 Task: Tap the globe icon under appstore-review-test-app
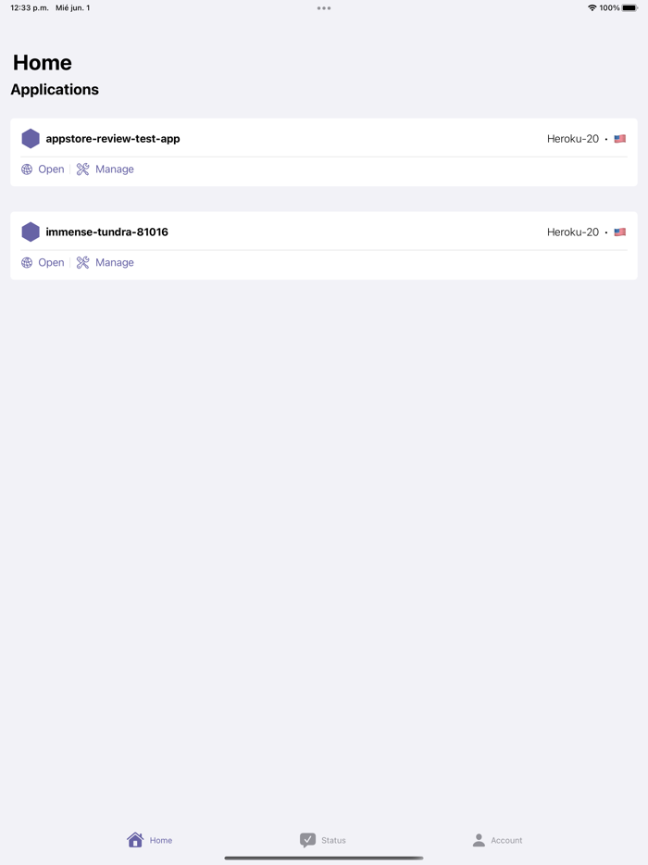point(27,169)
